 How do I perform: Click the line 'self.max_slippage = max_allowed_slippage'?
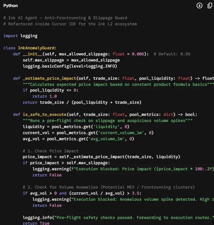(71, 60)
